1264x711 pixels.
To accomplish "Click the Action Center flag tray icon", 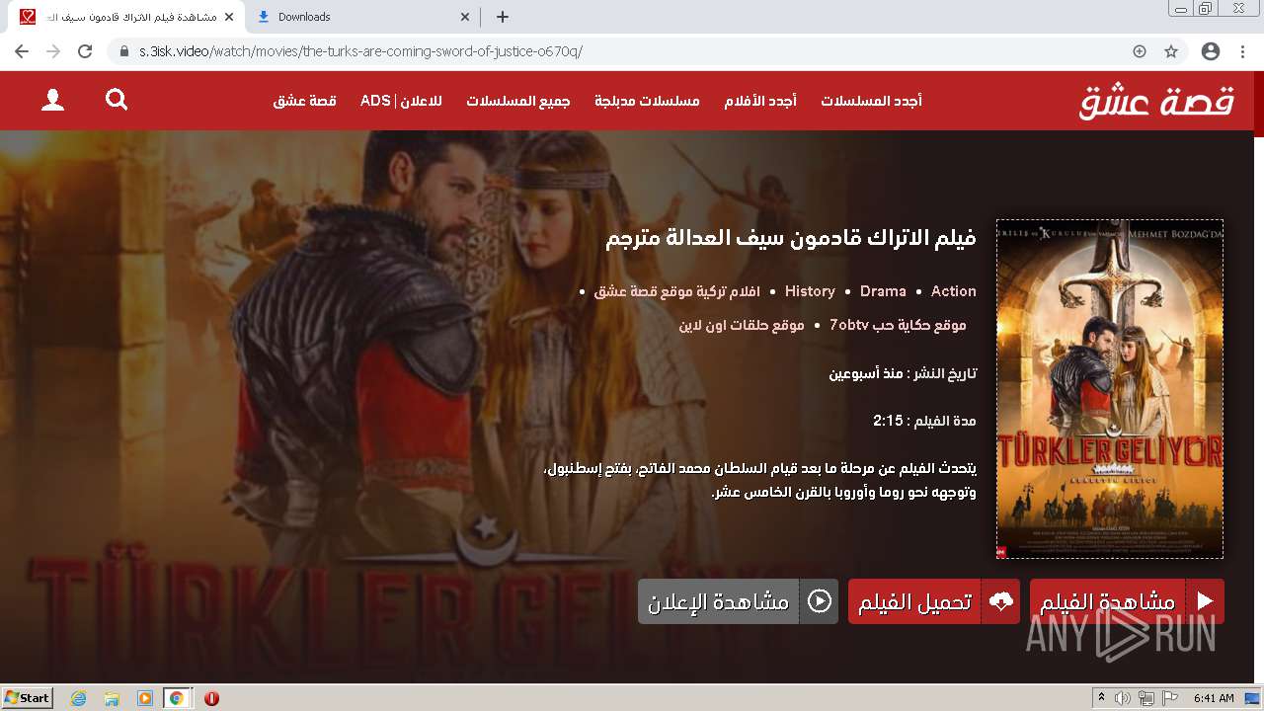I will [1171, 698].
